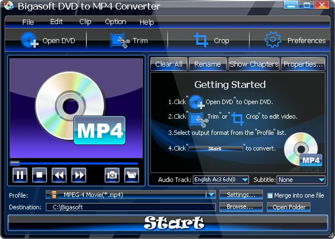
Task: Click the Rename button
Action: click(208, 64)
